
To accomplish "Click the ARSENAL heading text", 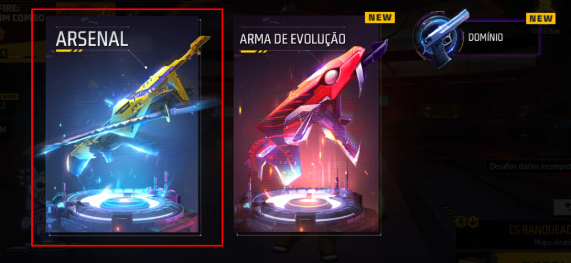I will pos(92,39).
